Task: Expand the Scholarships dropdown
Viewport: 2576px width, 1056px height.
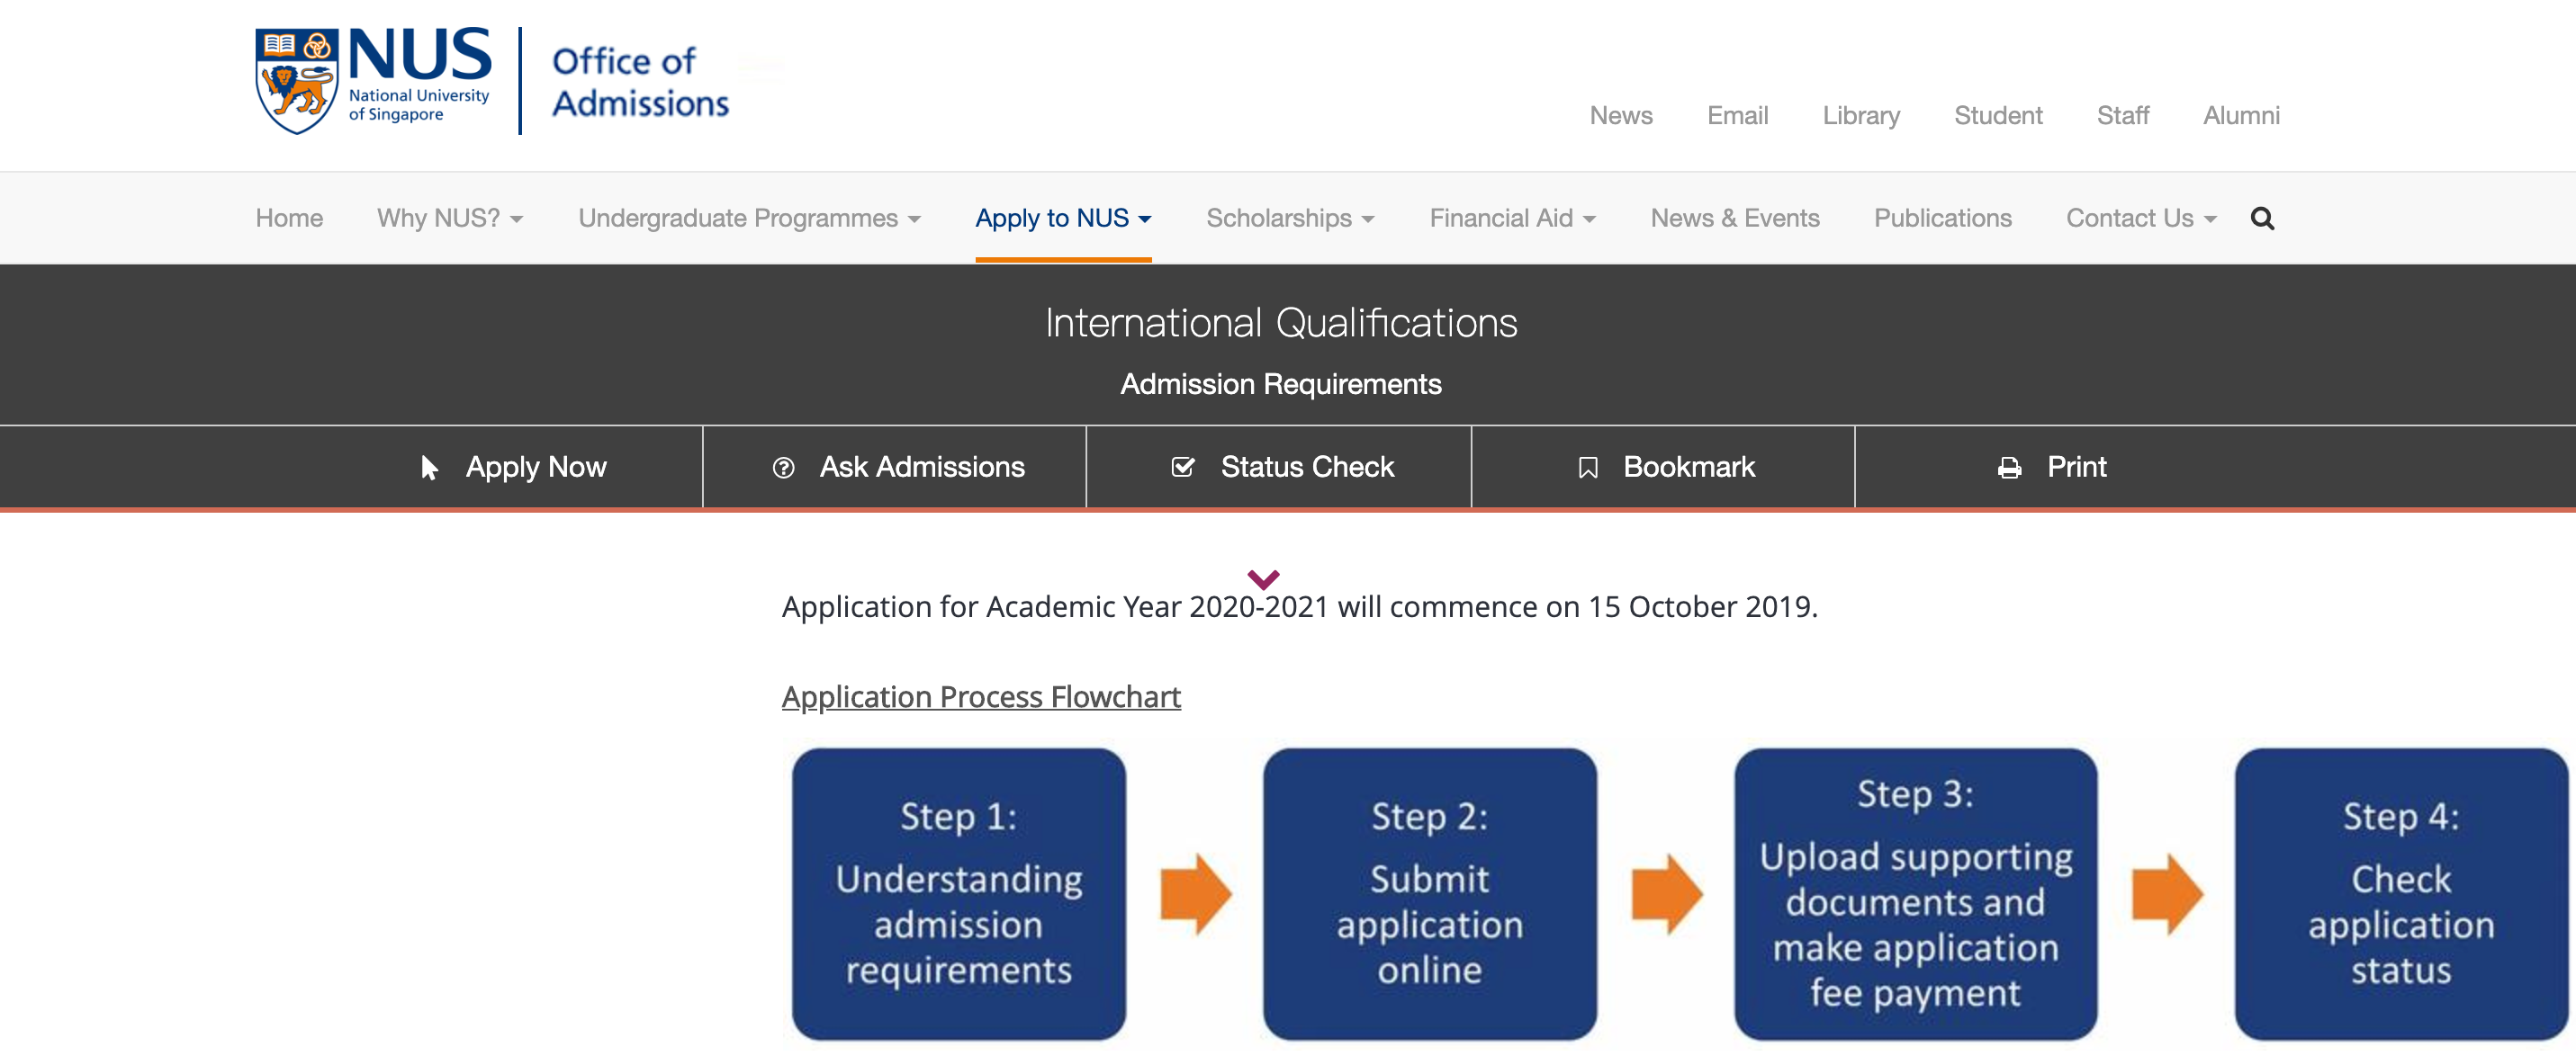Action: coord(1290,218)
